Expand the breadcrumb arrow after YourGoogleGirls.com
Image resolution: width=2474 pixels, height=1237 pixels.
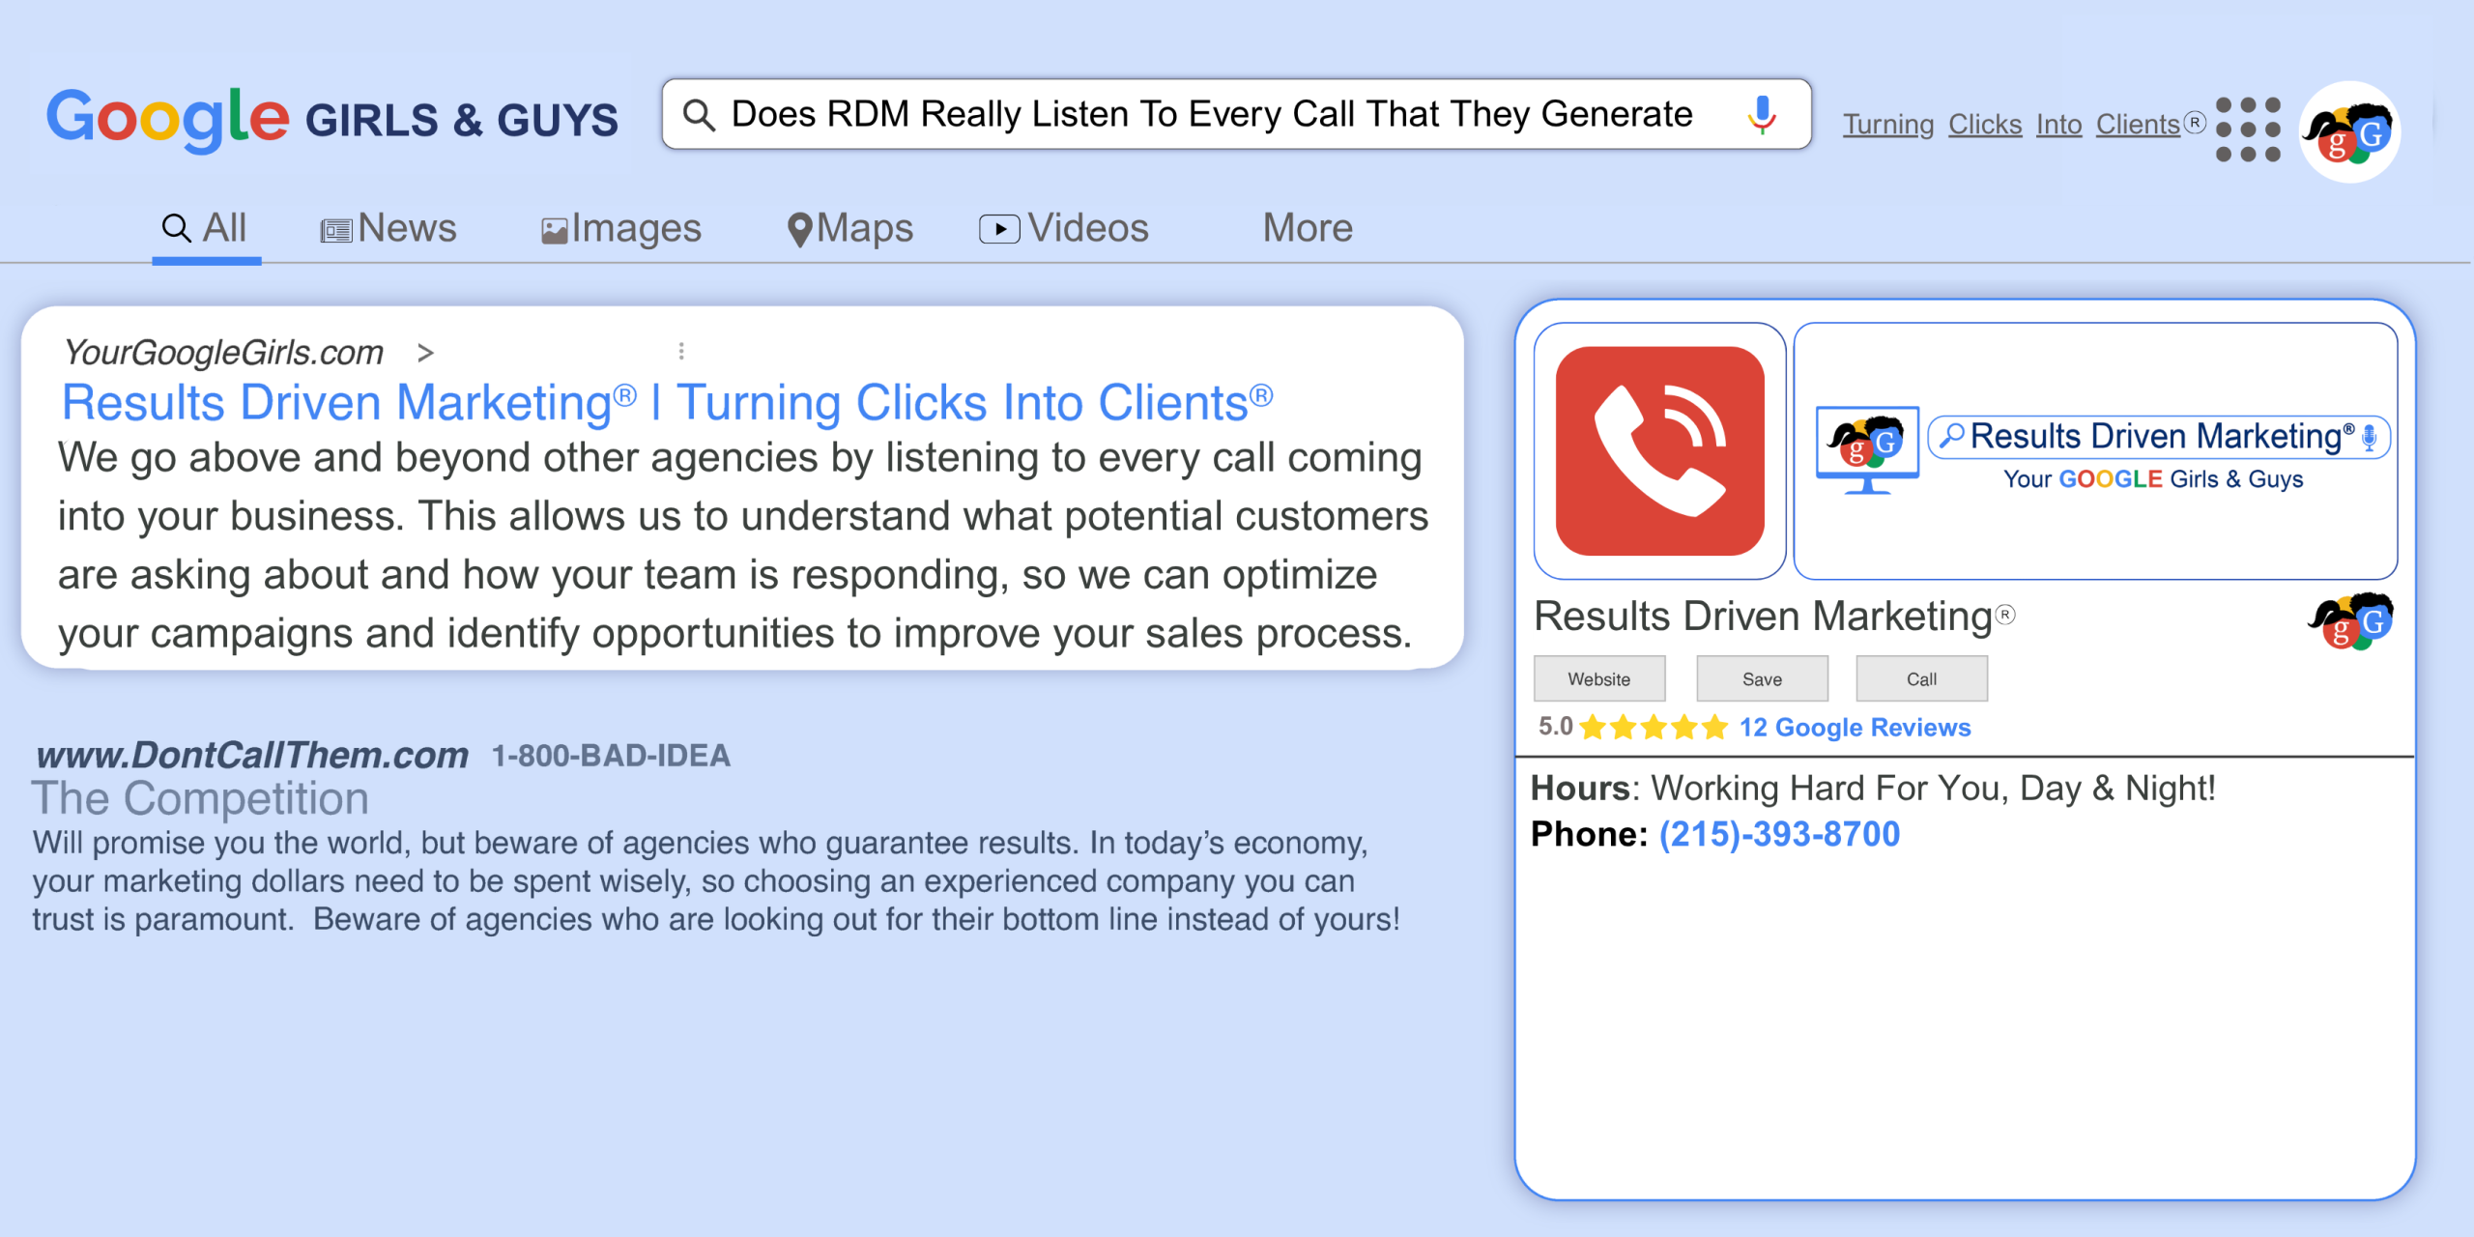pyautogui.click(x=425, y=353)
